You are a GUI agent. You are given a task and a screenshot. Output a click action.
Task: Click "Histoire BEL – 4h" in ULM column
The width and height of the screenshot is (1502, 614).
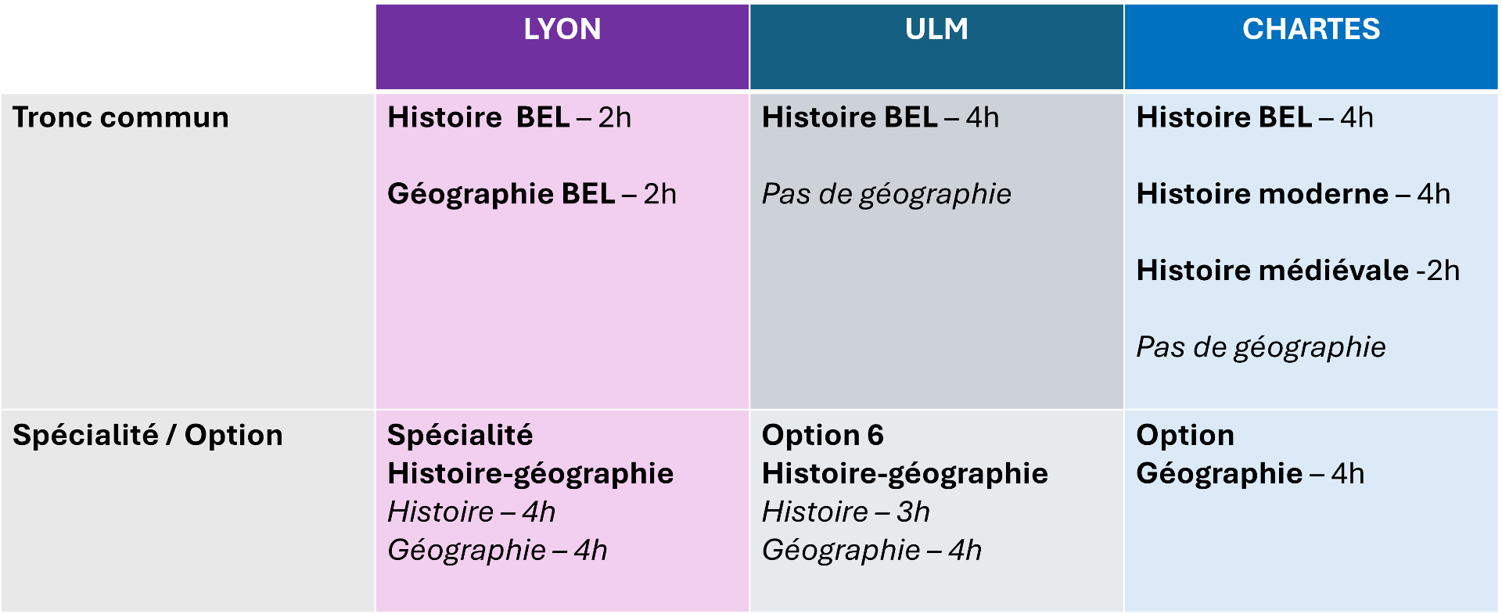coord(880,117)
